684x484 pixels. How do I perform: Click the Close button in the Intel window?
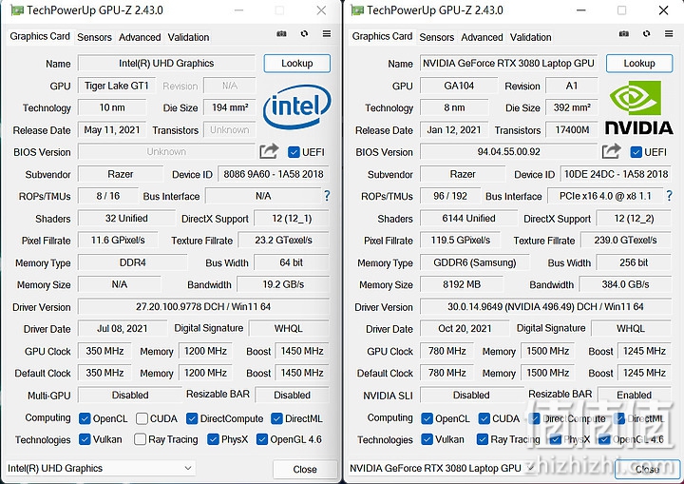tap(305, 469)
